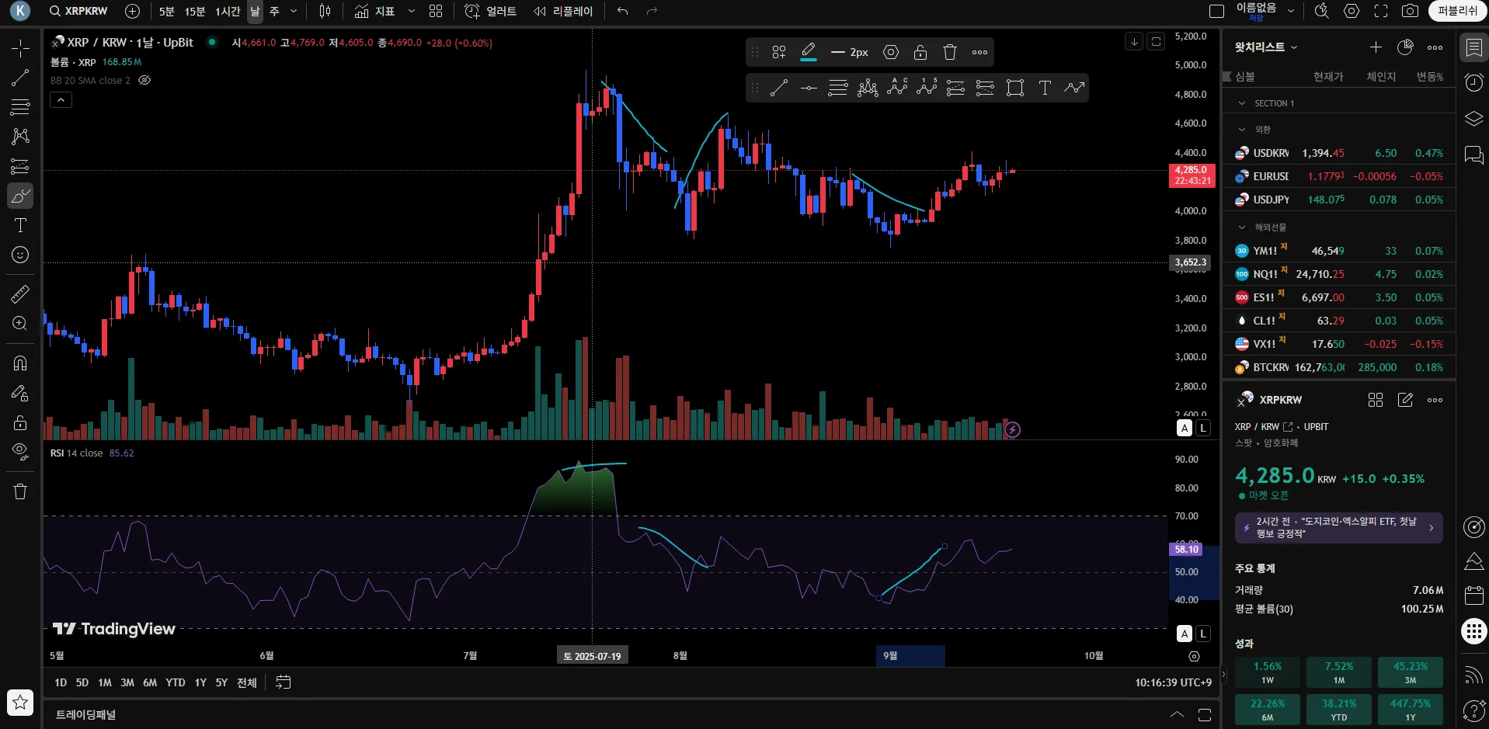Create an 얼러트 alert
Viewport: 1489px width, 729px height.
point(490,11)
